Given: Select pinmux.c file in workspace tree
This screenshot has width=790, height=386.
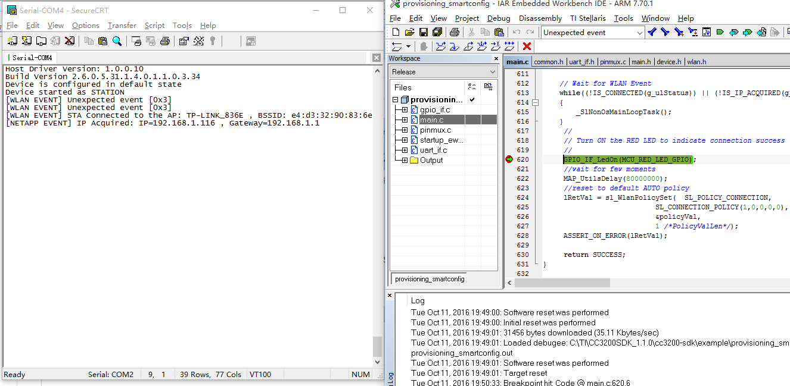Looking at the screenshot, I should point(435,130).
